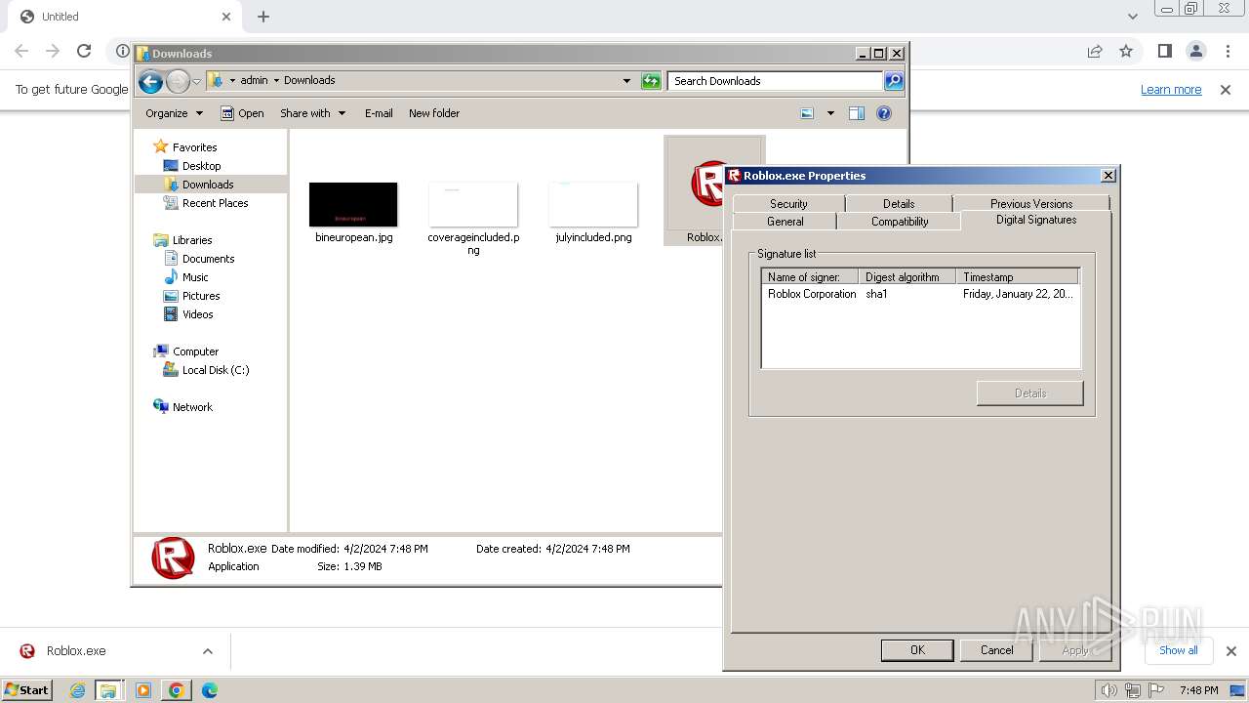Open Share with dropdown menu
Screen dimensions: 1249x703
coord(312,113)
